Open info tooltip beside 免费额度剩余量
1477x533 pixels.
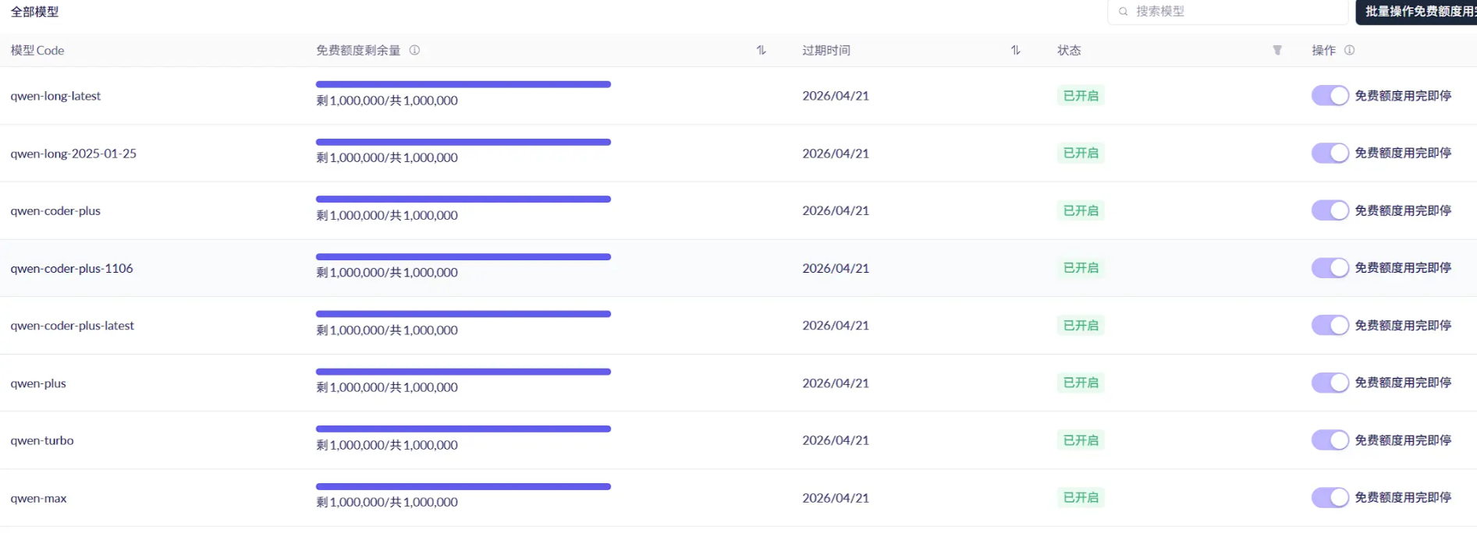[414, 50]
